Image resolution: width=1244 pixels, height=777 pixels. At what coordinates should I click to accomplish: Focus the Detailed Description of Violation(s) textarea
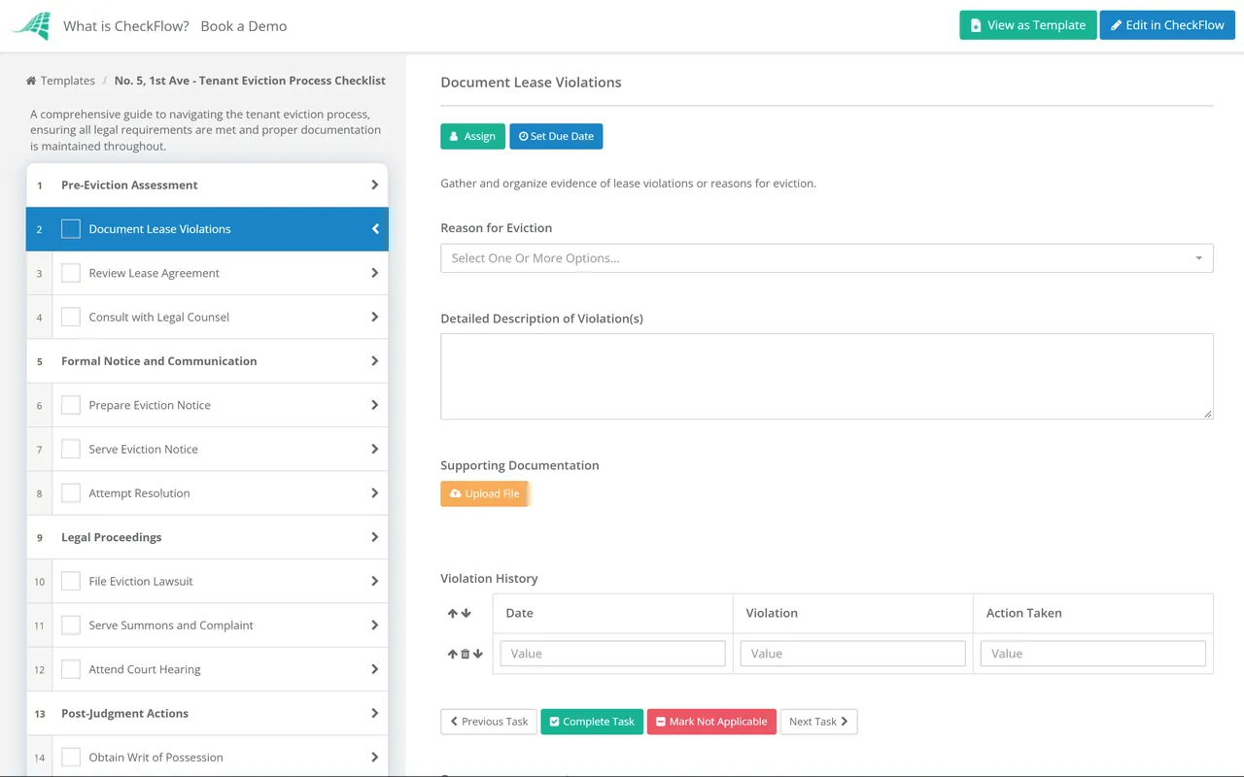coord(827,377)
